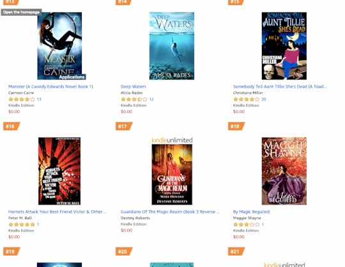View five-star rating for Hornets Attack book

click(22, 224)
